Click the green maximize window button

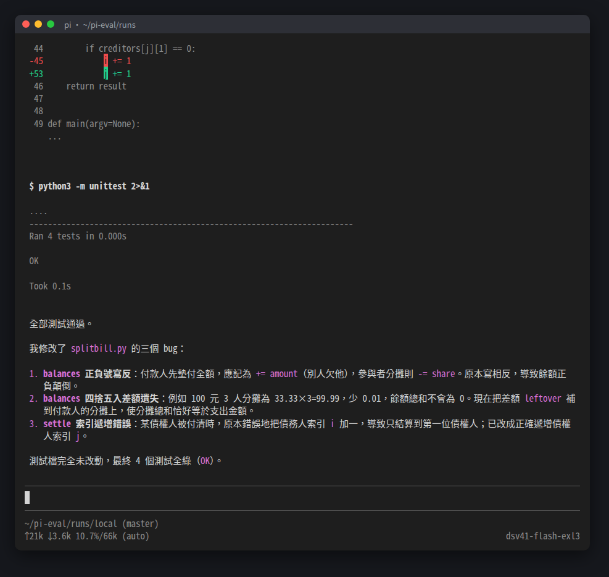tap(51, 24)
